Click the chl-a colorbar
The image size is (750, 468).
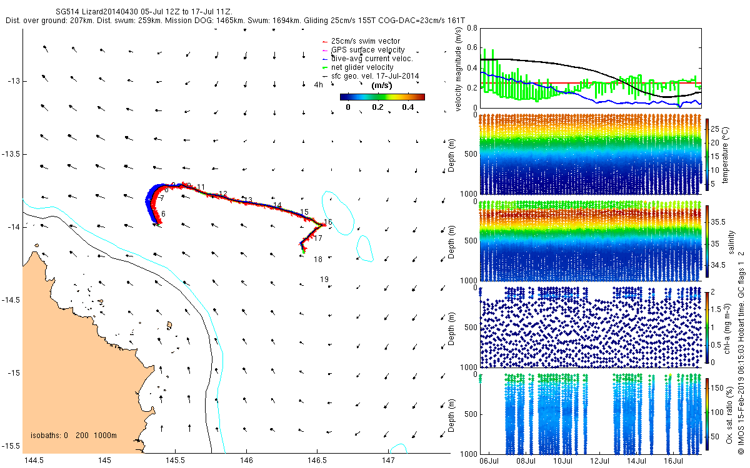pyautogui.click(x=708, y=327)
